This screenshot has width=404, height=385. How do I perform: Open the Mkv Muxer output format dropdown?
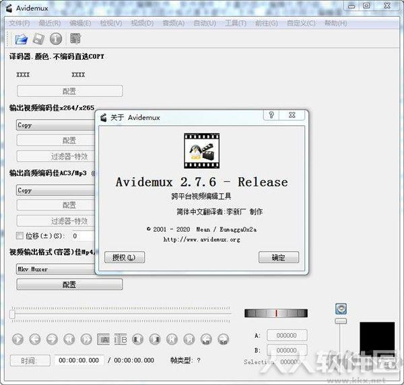[56, 269]
